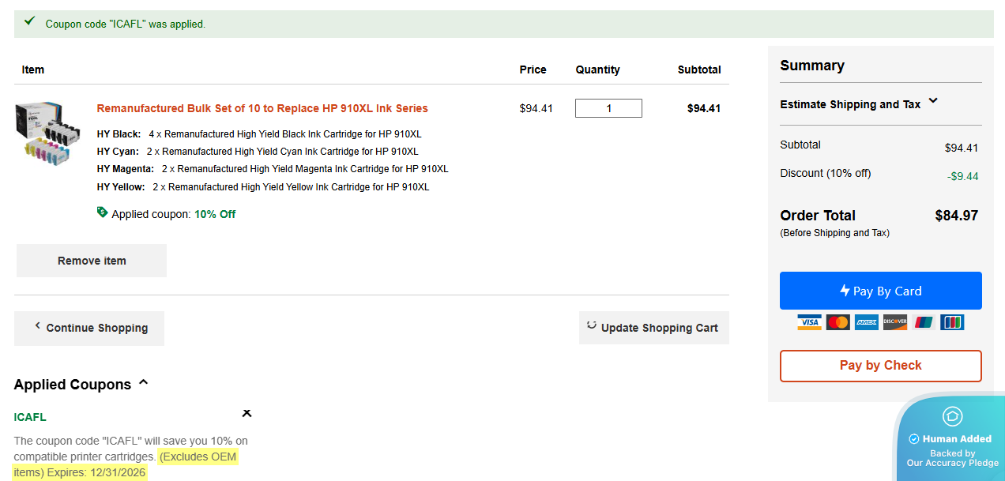The width and height of the screenshot is (1005, 481).
Task: Click the UnionPay card icon
Action: [923, 322]
